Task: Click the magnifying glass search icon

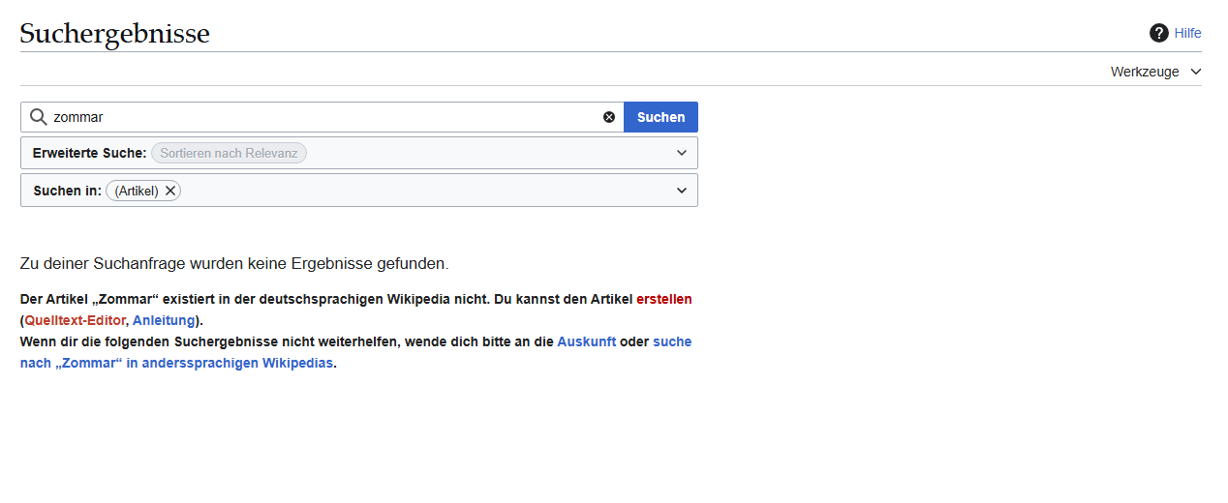Action: pyautogui.click(x=39, y=117)
